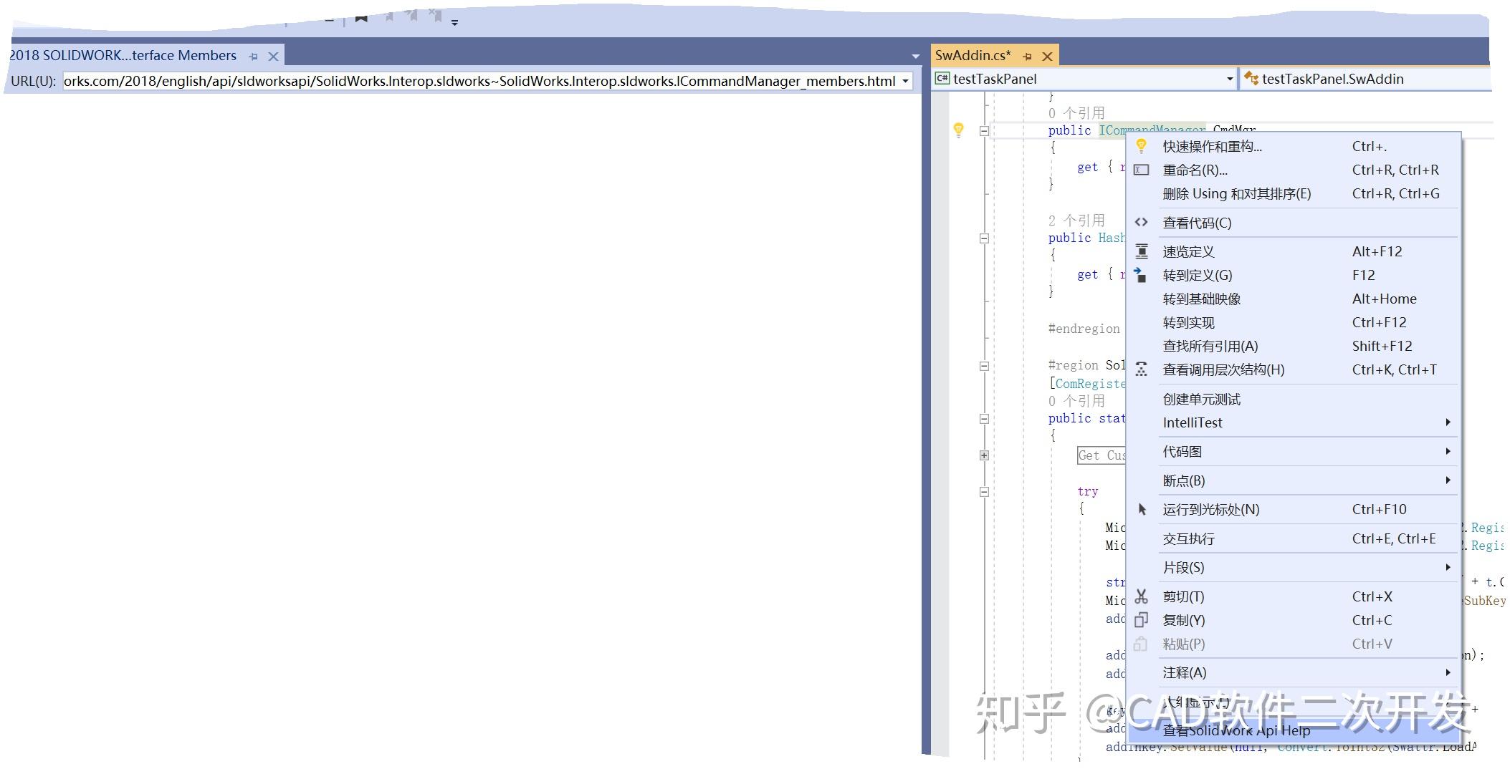This screenshot has height=774, width=1510.
Task: Select 查找所有引用(A) menu entry
Action: point(1294,346)
